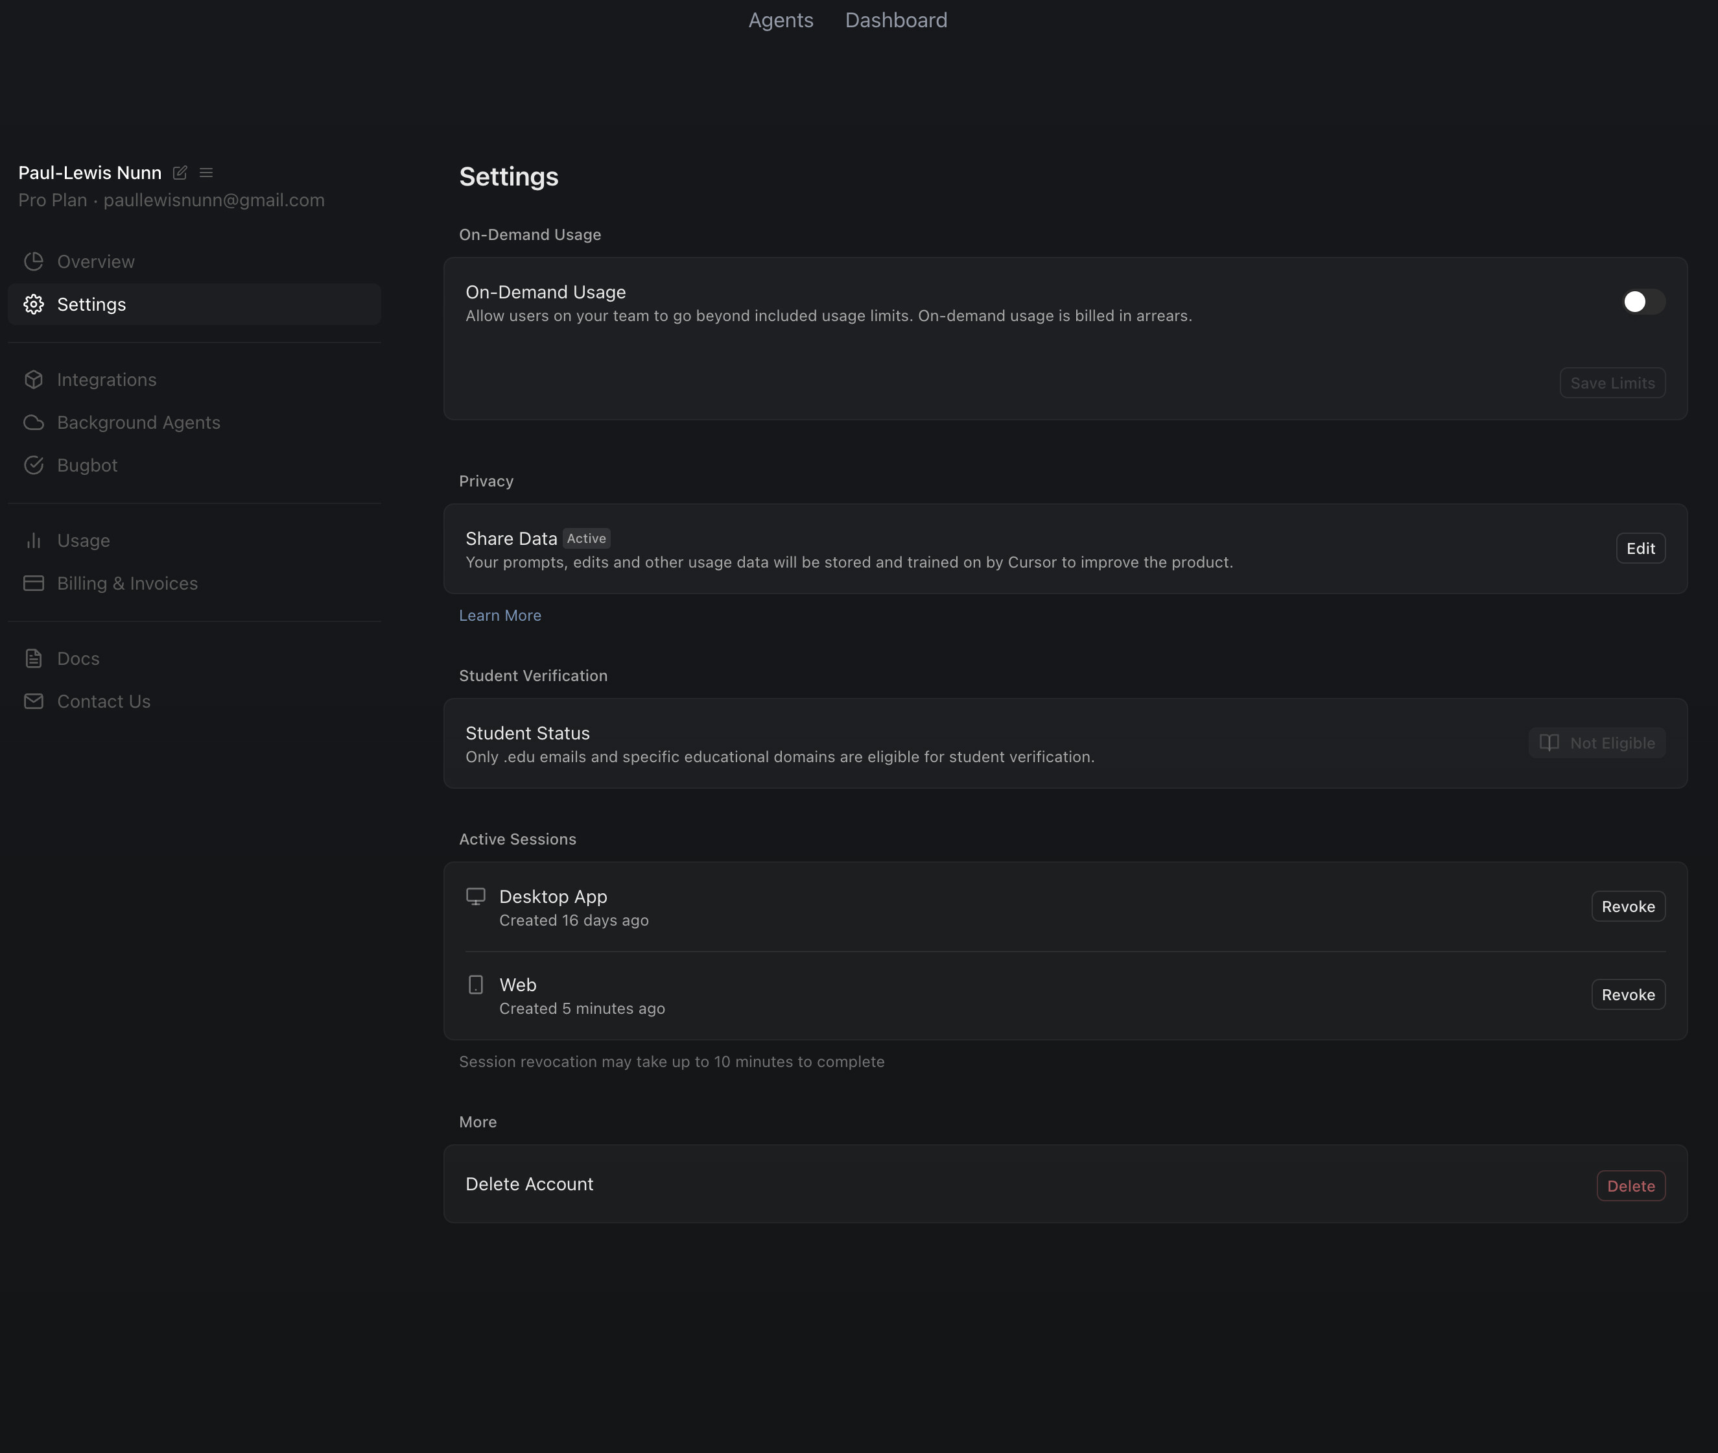Screen dimensions: 1718x1453
Task: Click the Not Eligible student status button
Action: coord(1596,743)
